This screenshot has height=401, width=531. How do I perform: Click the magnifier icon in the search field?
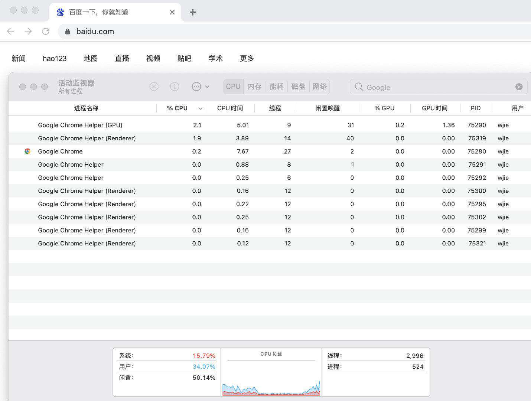coord(359,87)
